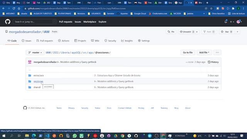Expand the Add file dropdown
This screenshot has width=247, height=139.
click(204, 53)
